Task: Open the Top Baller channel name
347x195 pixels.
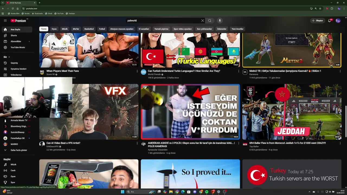Action: pyautogui.click(x=254, y=147)
